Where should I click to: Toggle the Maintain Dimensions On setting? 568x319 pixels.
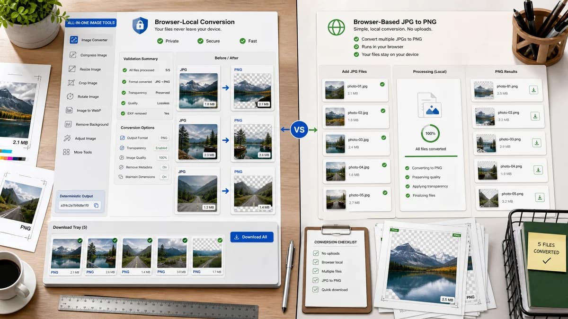point(164,177)
